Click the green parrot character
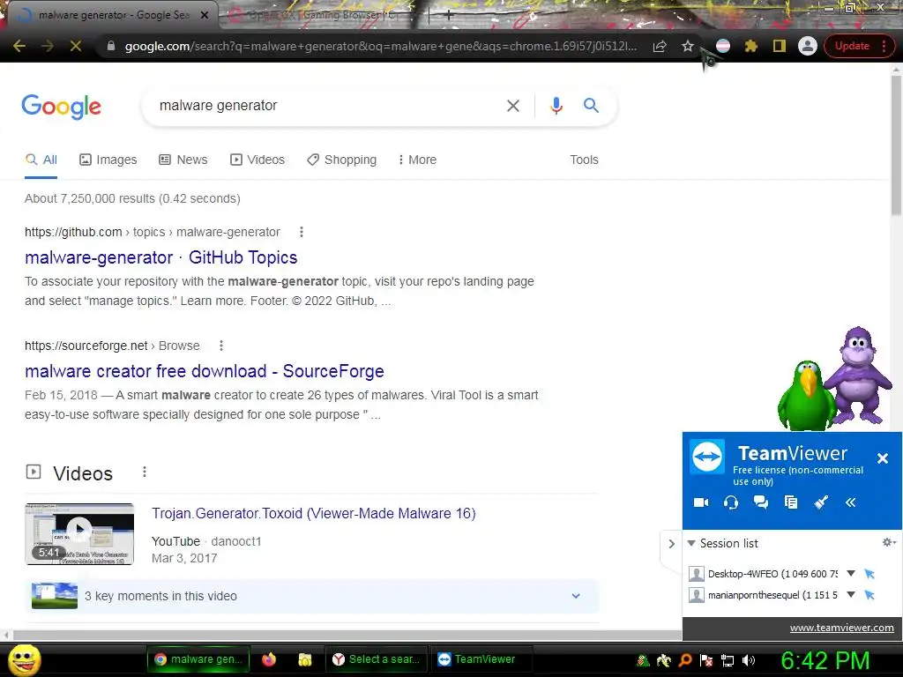This screenshot has height=677, width=903. tap(806, 396)
